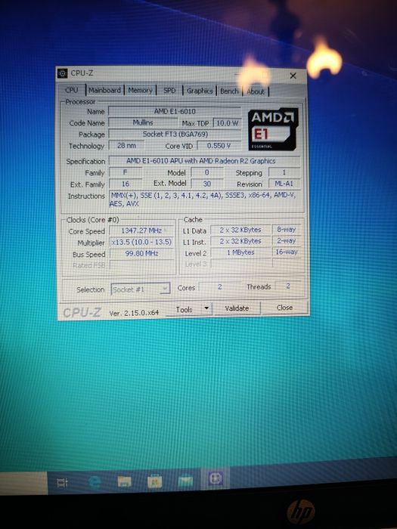
Task: Click the Ext. Family value 16
Action: click(126, 184)
